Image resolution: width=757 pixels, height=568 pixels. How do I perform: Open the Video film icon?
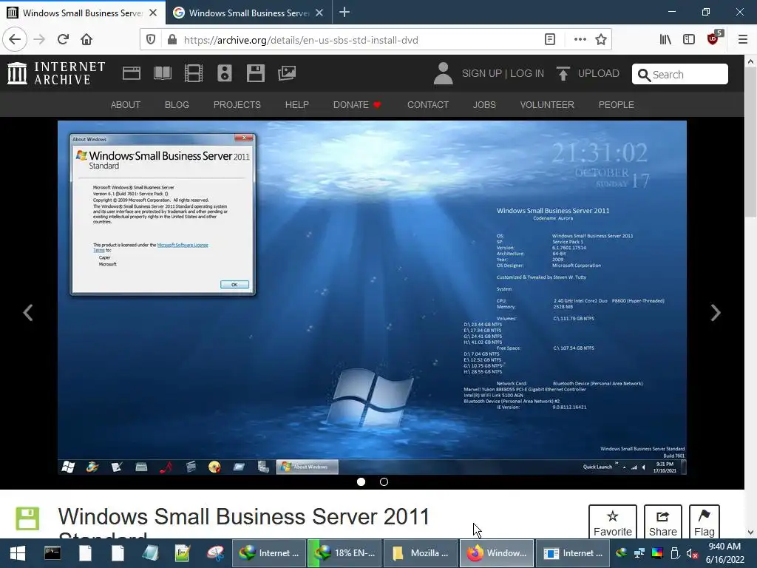[194, 73]
